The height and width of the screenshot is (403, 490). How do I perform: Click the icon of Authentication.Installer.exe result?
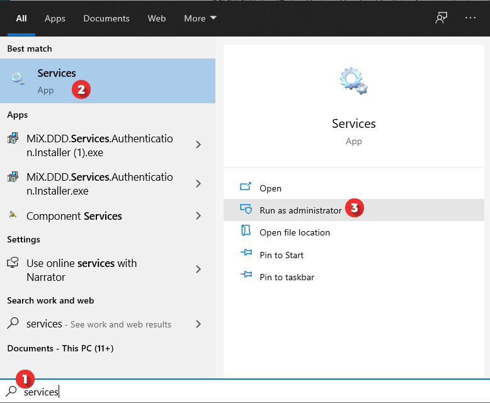point(13,176)
